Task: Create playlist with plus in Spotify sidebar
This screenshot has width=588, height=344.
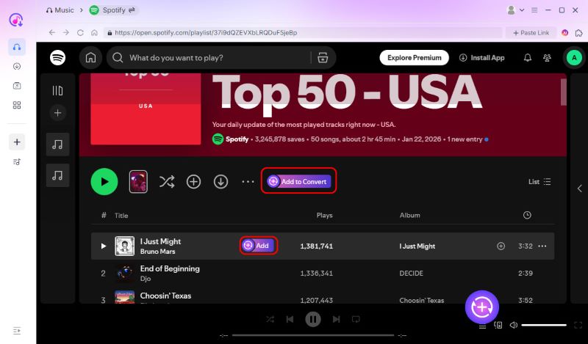Action: coord(57,113)
